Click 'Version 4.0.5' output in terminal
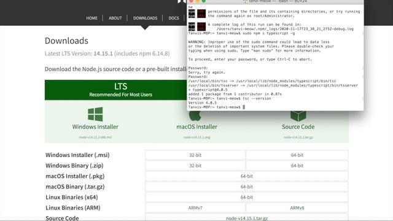This screenshot has width=393, height=221. 202,103
